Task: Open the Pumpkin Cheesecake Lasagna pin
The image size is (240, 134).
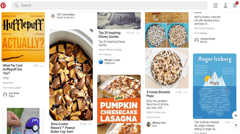Action: [x=119, y=104]
